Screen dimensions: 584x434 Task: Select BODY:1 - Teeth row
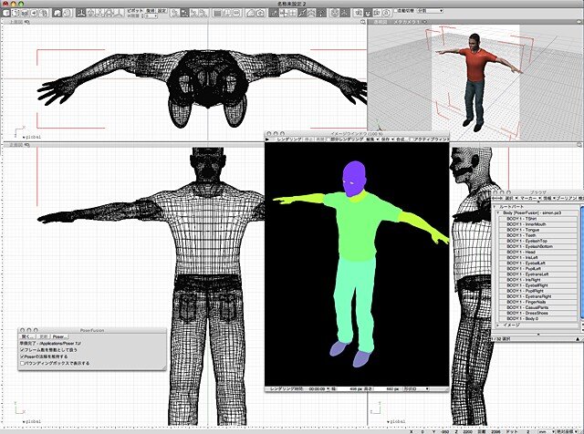(537, 235)
